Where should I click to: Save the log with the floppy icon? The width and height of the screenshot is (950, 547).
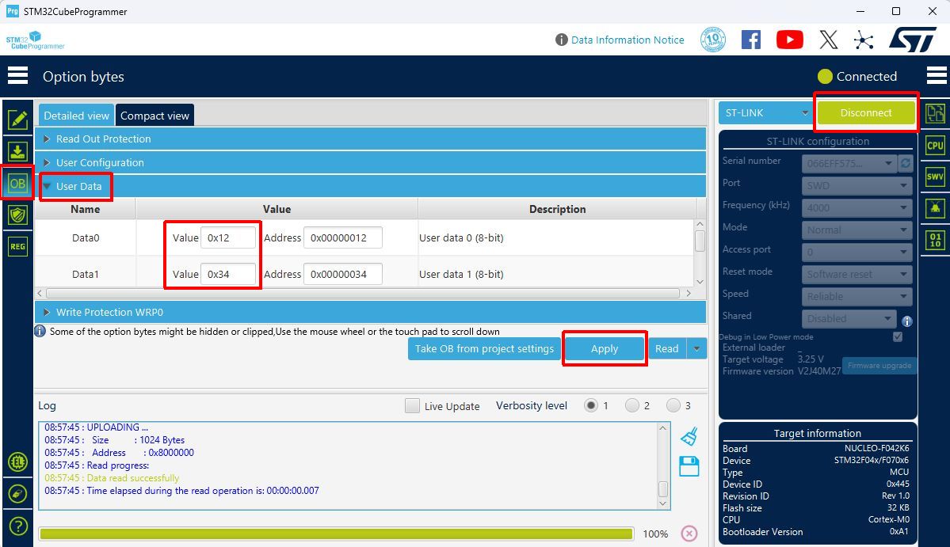[689, 466]
